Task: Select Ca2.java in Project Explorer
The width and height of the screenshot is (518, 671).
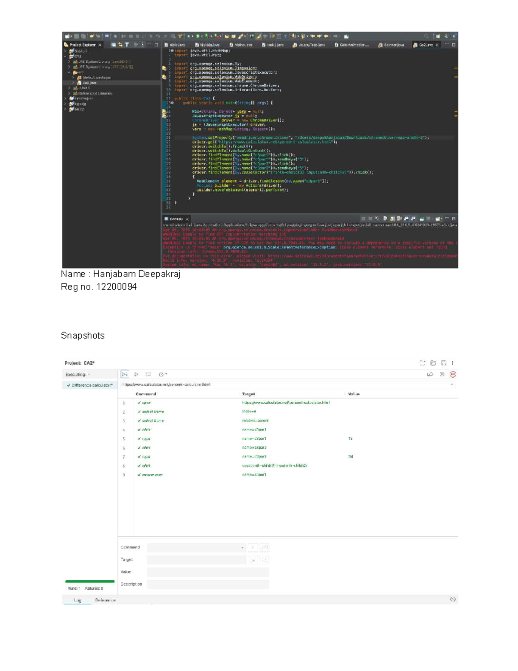Action: click(89, 83)
